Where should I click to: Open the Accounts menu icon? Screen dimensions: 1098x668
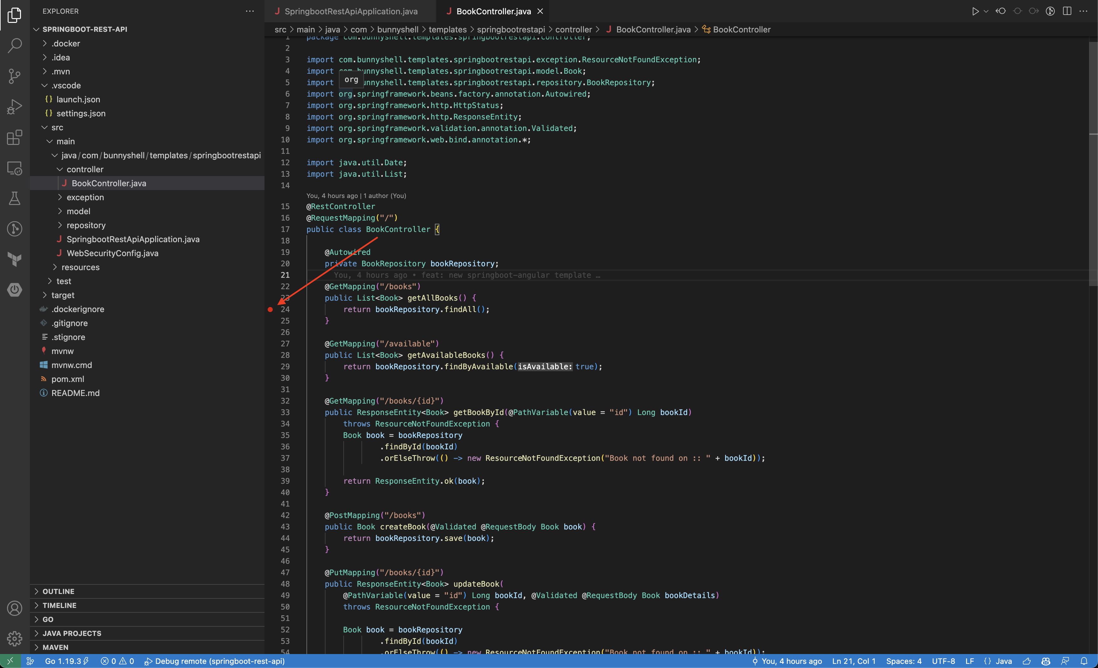15,608
